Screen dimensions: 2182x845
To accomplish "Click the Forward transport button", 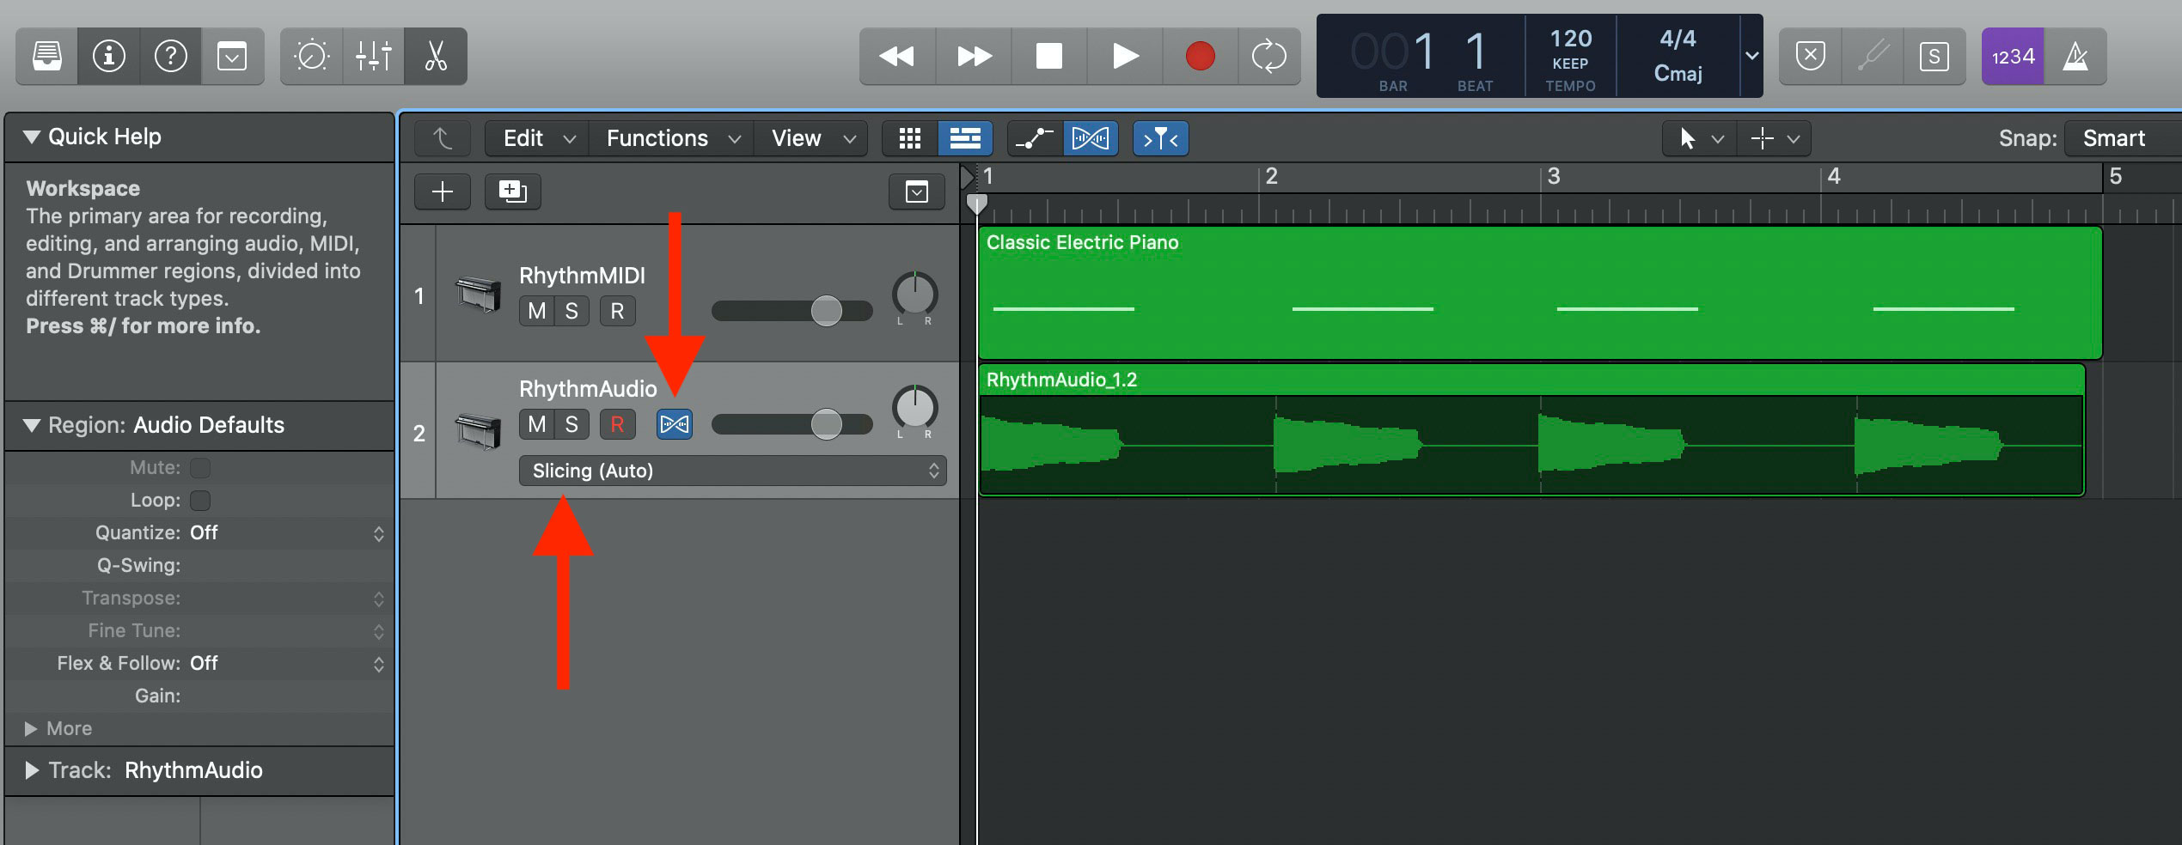I will click(973, 57).
